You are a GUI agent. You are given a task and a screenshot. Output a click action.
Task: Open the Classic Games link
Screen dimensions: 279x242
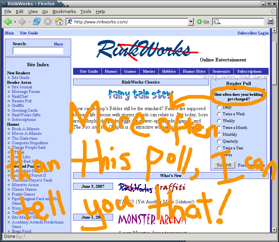[x=24, y=189]
